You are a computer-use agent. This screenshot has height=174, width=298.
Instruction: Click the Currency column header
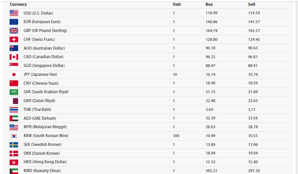tap(18, 4)
